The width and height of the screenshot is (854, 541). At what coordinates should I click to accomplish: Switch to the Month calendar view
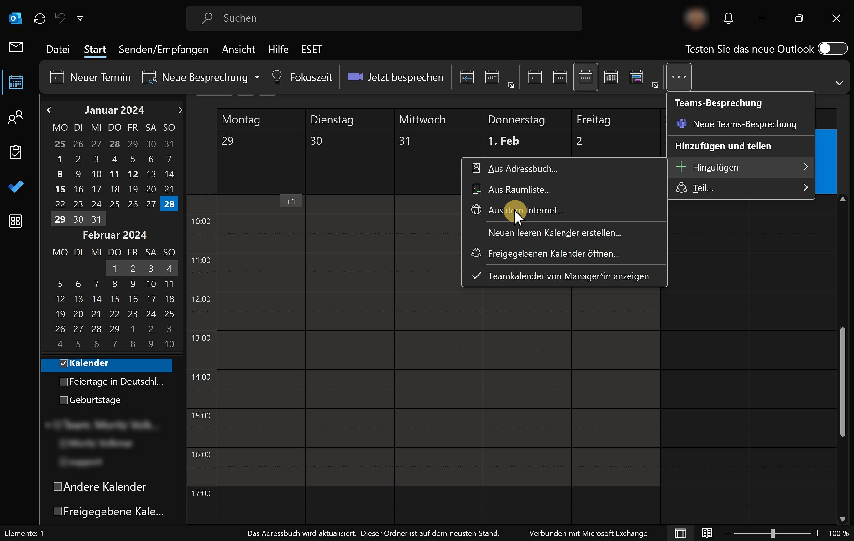pyautogui.click(x=611, y=77)
